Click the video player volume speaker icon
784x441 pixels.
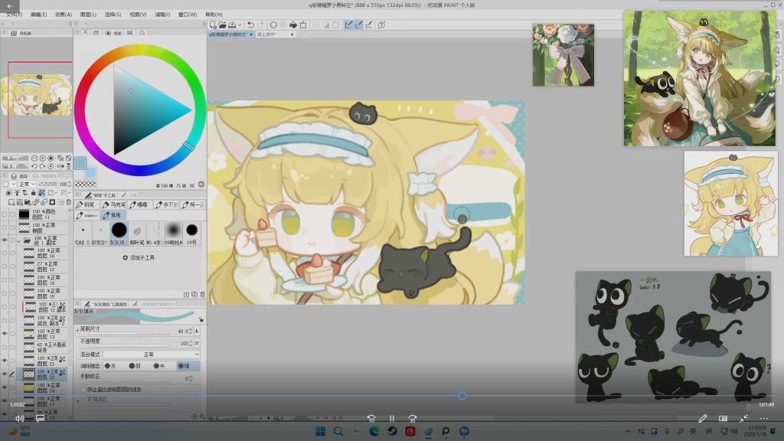pos(19,418)
